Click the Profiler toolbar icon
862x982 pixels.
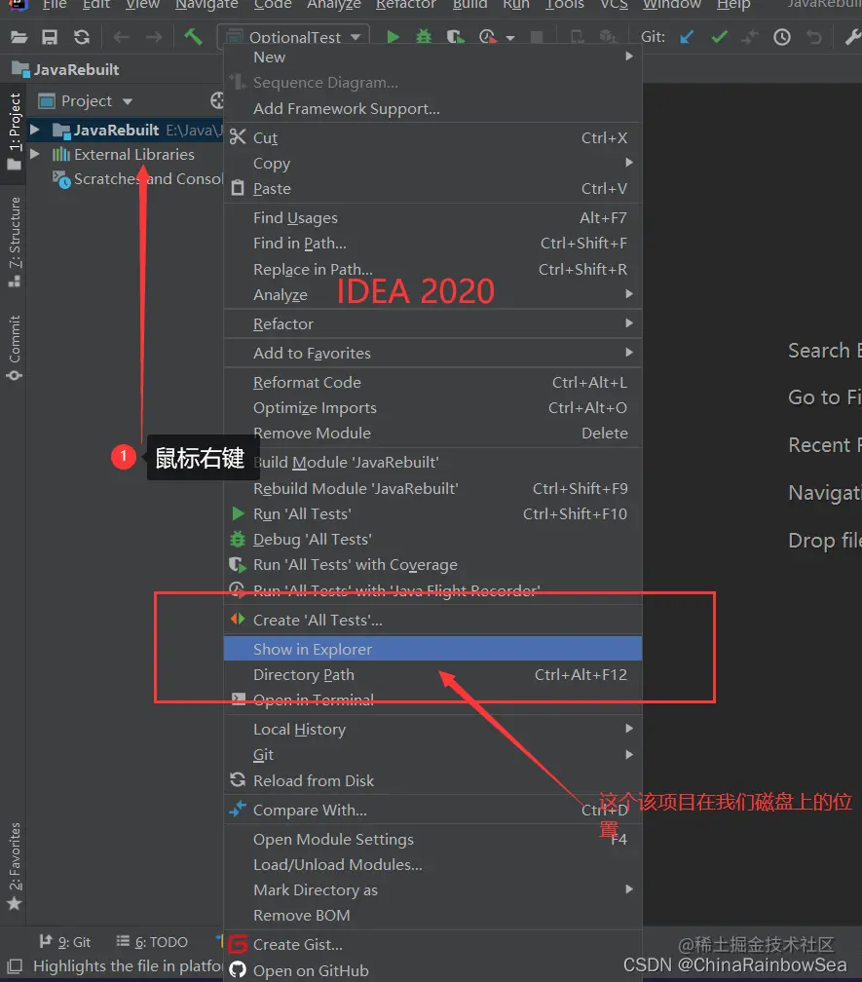pos(488,37)
